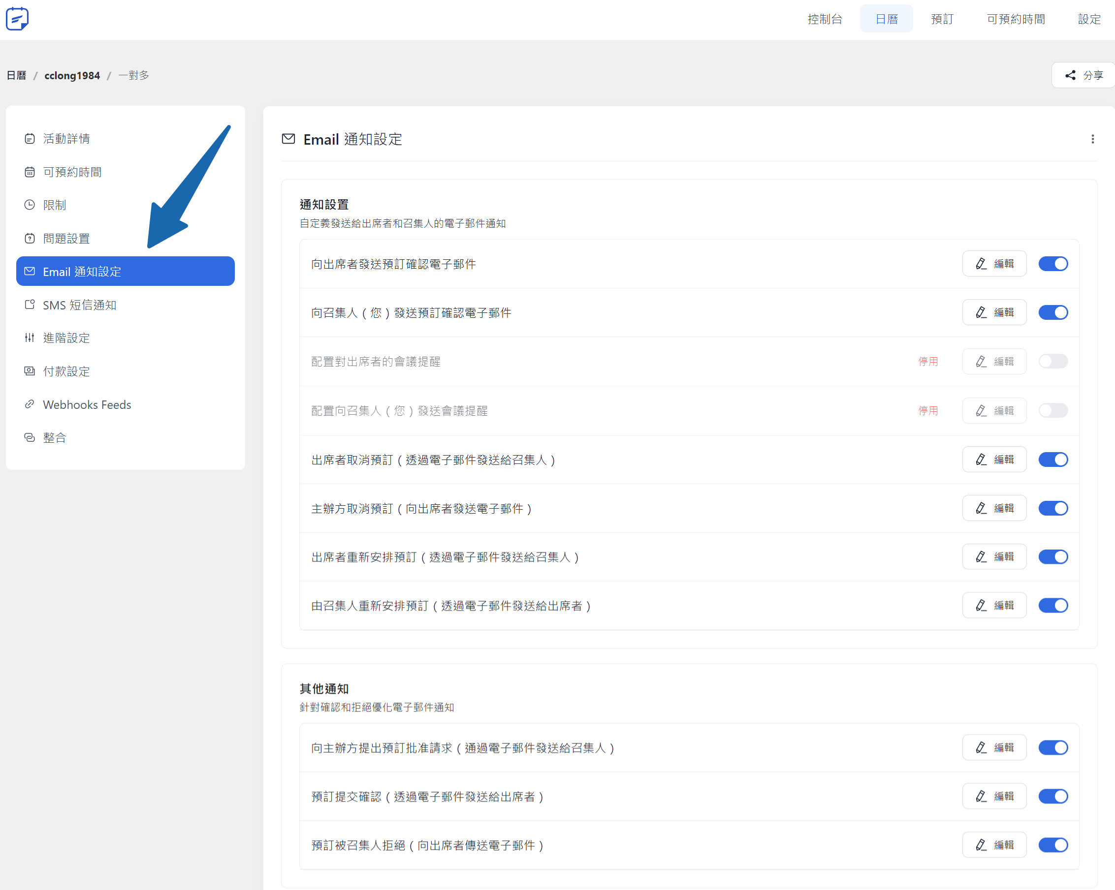The image size is (1115, 890).
Task: Open SMS 短信通知 settings
Action: point(79,305)
